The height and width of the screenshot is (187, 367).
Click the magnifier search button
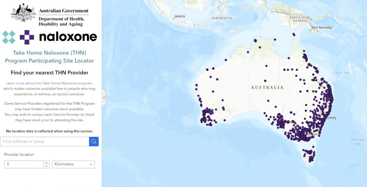[x=94, y=141]
